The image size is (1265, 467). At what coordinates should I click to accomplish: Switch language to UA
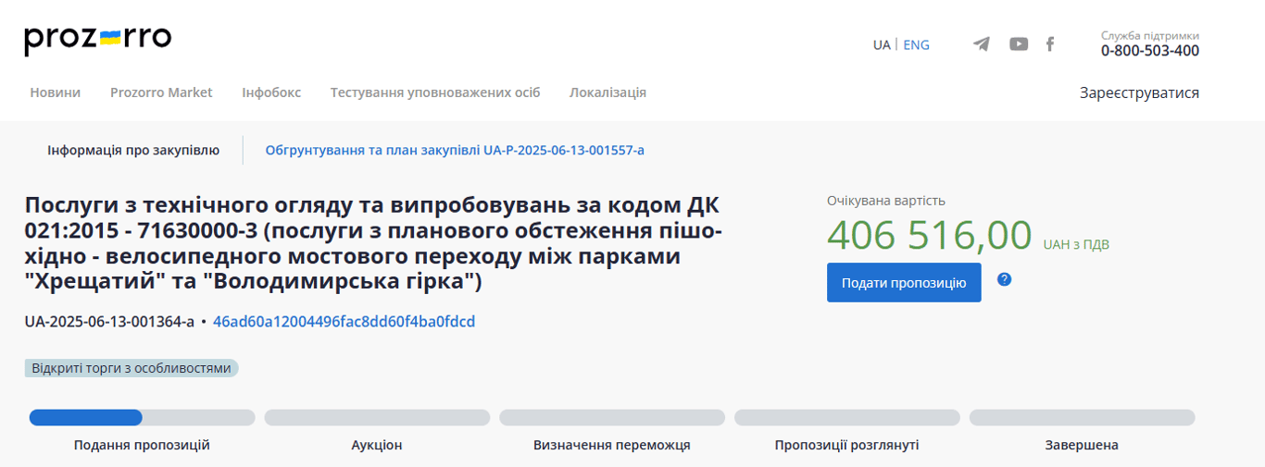click(882, 44)
